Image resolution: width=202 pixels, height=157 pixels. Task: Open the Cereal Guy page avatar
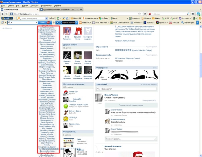click(x=65, y=93)
